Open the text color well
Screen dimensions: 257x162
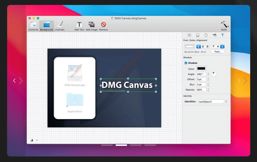[190, 47]
